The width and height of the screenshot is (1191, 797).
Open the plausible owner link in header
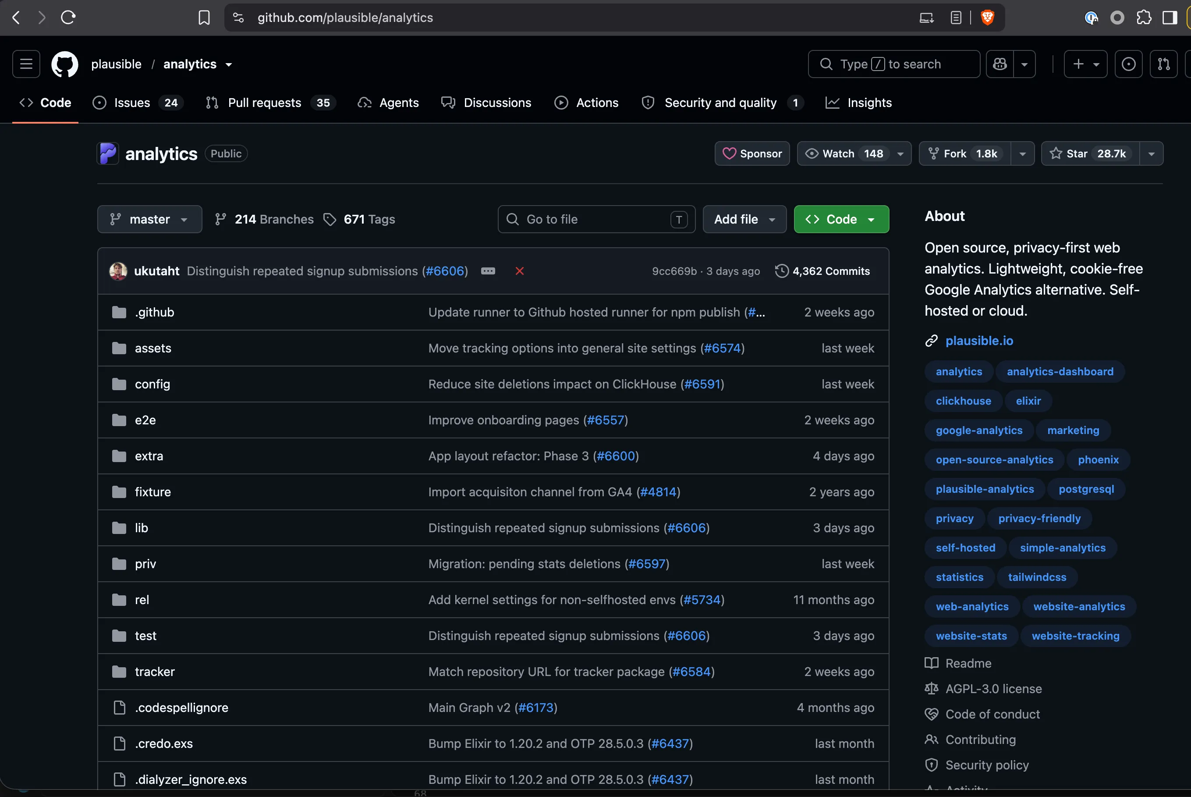click(117, 64)
